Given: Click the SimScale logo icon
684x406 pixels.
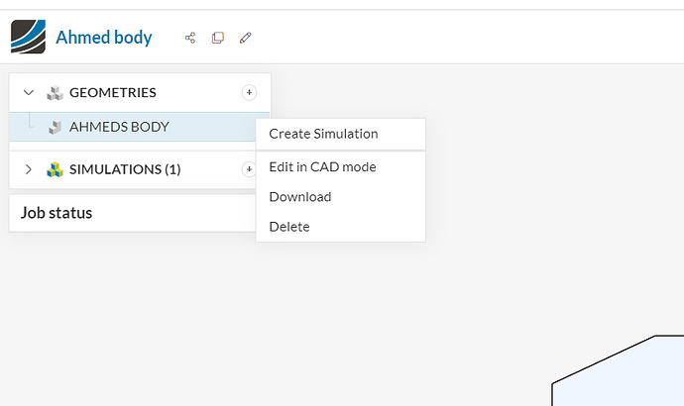Looking at the screenshot, I should [x=28, y=37].
